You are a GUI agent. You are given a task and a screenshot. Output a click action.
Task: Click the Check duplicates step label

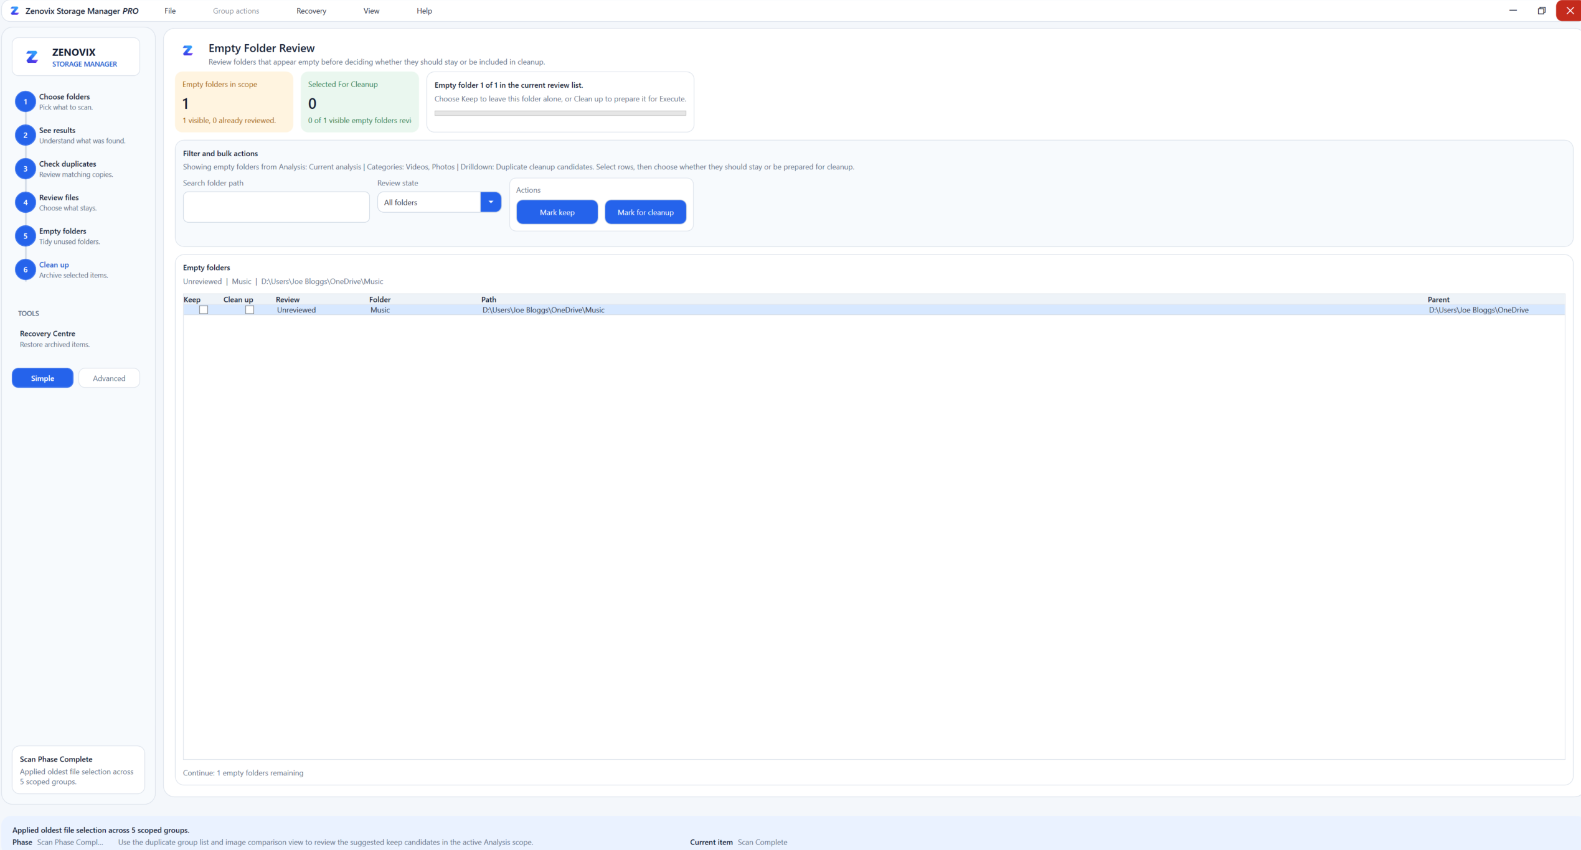click(68, 164)
